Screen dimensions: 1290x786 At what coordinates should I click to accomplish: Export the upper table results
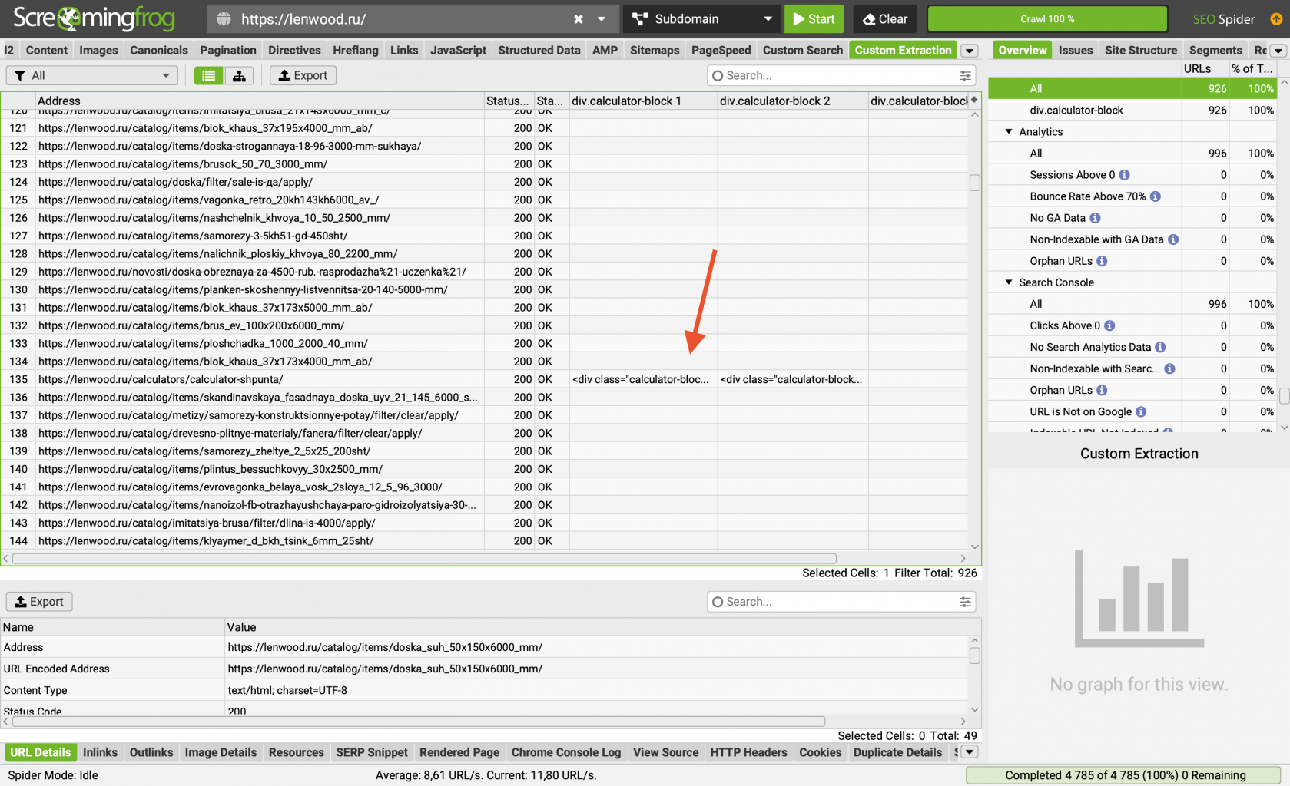303,75
